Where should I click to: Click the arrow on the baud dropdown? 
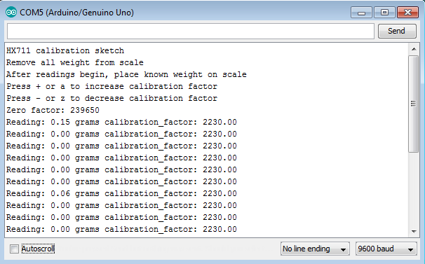410,249
